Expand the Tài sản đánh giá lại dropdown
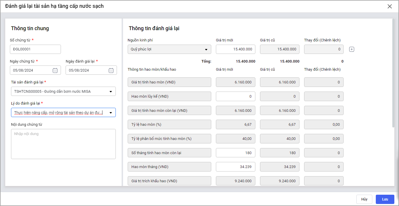399x206 pixels. 111,92
